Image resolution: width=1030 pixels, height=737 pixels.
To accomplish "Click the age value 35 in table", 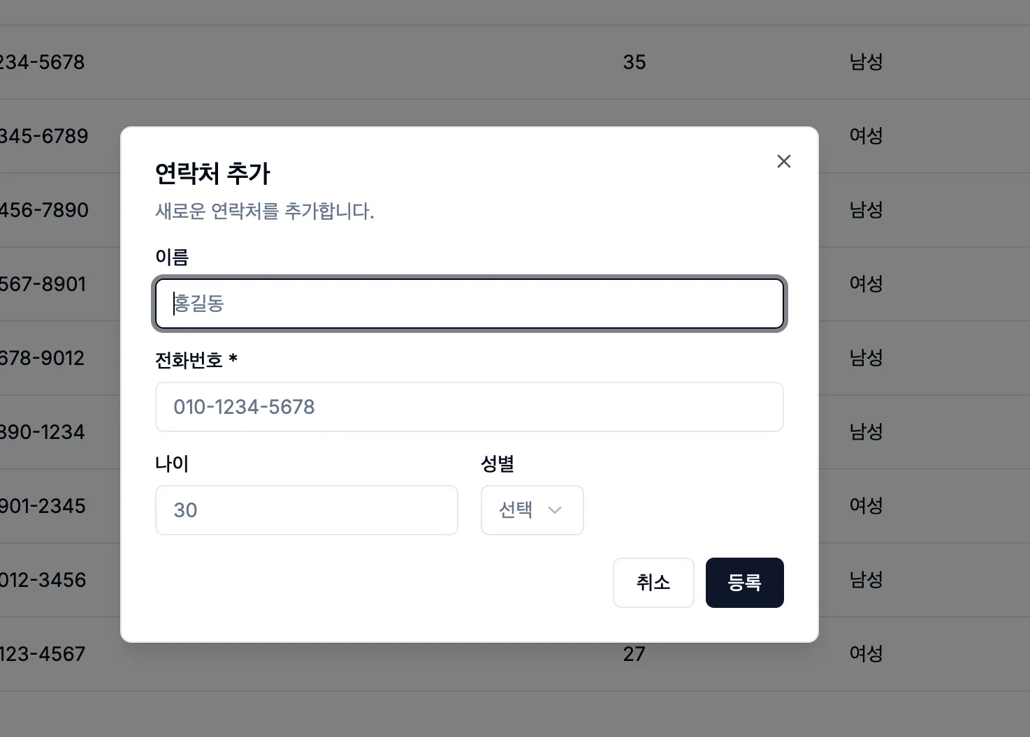I will [634, 62].
